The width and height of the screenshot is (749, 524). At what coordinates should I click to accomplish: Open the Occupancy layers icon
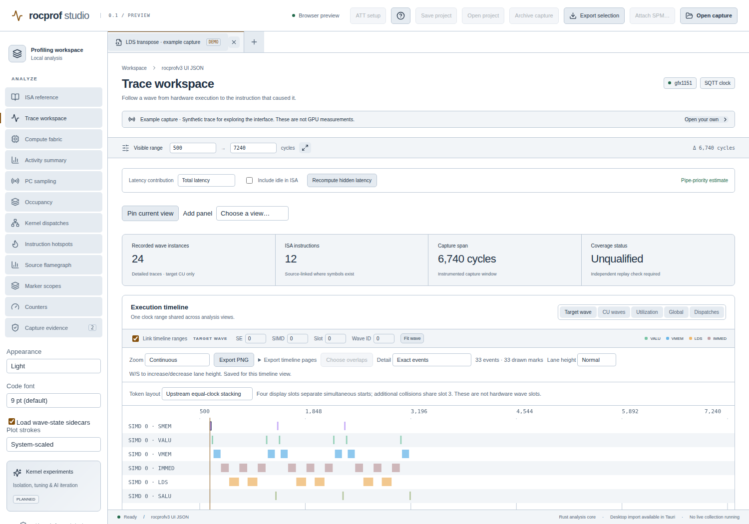(15, 202)
